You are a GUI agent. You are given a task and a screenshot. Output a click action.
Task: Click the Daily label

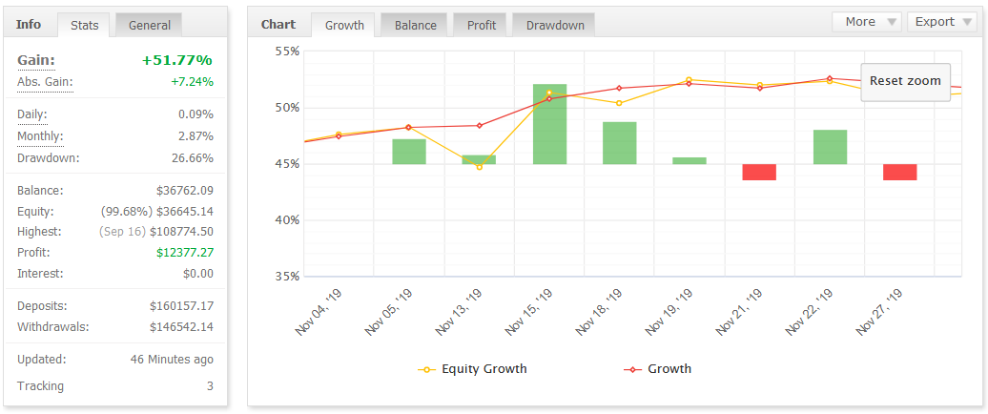tap(32, 114)
